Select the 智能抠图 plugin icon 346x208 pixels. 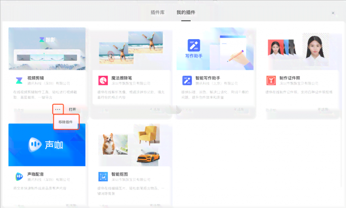coord(103,176)
